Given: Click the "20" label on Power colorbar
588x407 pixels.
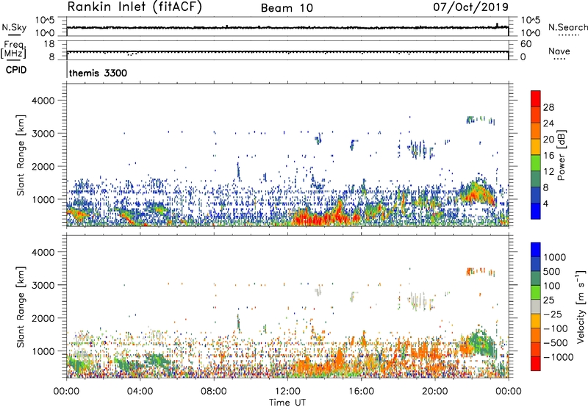Looking at the screenshot, I should click(x=548, y=140).
